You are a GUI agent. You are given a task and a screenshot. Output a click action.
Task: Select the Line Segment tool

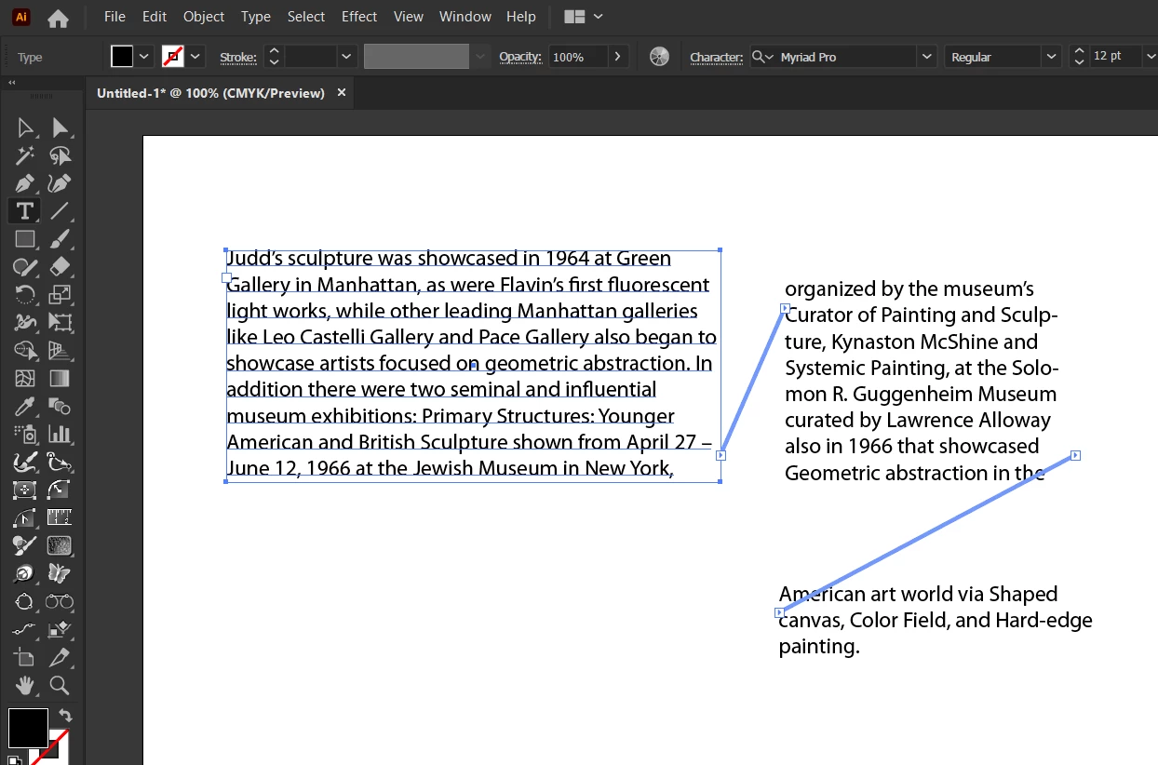[x=60, y=211]
